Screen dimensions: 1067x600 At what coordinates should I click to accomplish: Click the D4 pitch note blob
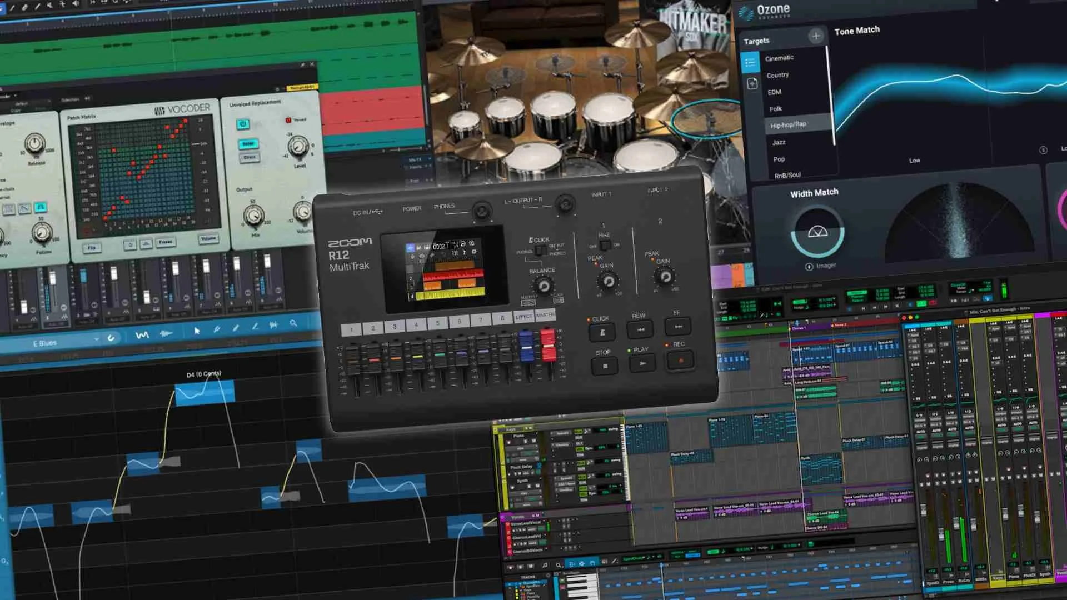205,393
